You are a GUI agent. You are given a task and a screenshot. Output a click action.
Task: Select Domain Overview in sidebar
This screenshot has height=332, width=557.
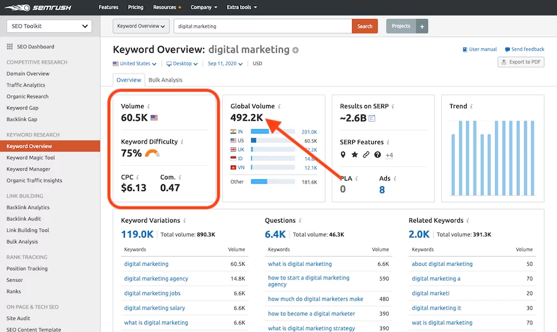[28, 74]
